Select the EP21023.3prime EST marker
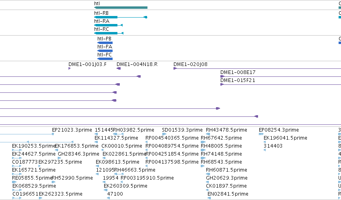The image size is (341, 200). [x=53, y=134]
